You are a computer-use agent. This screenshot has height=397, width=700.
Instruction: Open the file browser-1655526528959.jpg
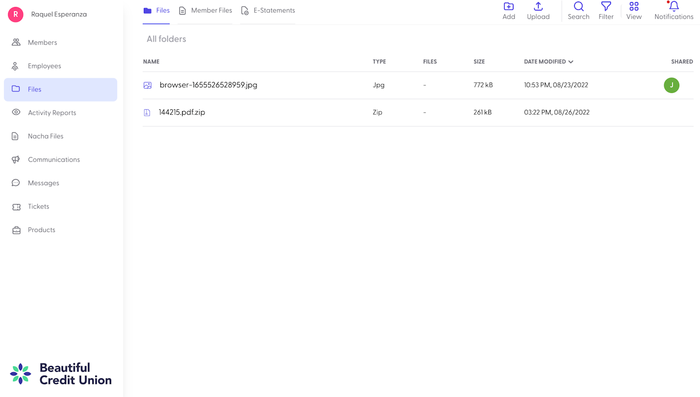click(208, 85)
